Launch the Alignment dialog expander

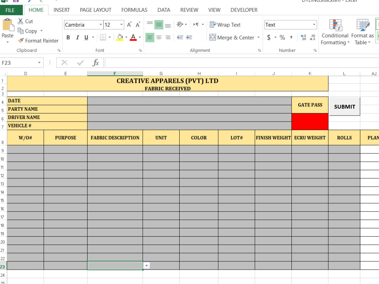259,50
